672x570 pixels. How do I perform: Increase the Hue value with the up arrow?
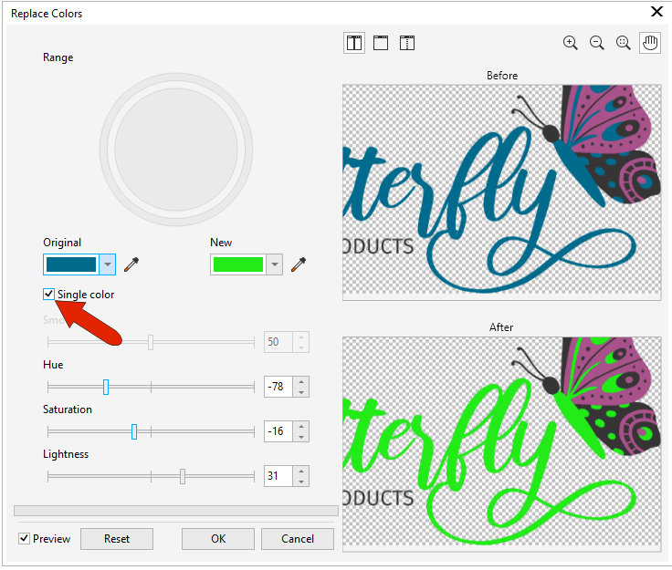coord(301,382)
